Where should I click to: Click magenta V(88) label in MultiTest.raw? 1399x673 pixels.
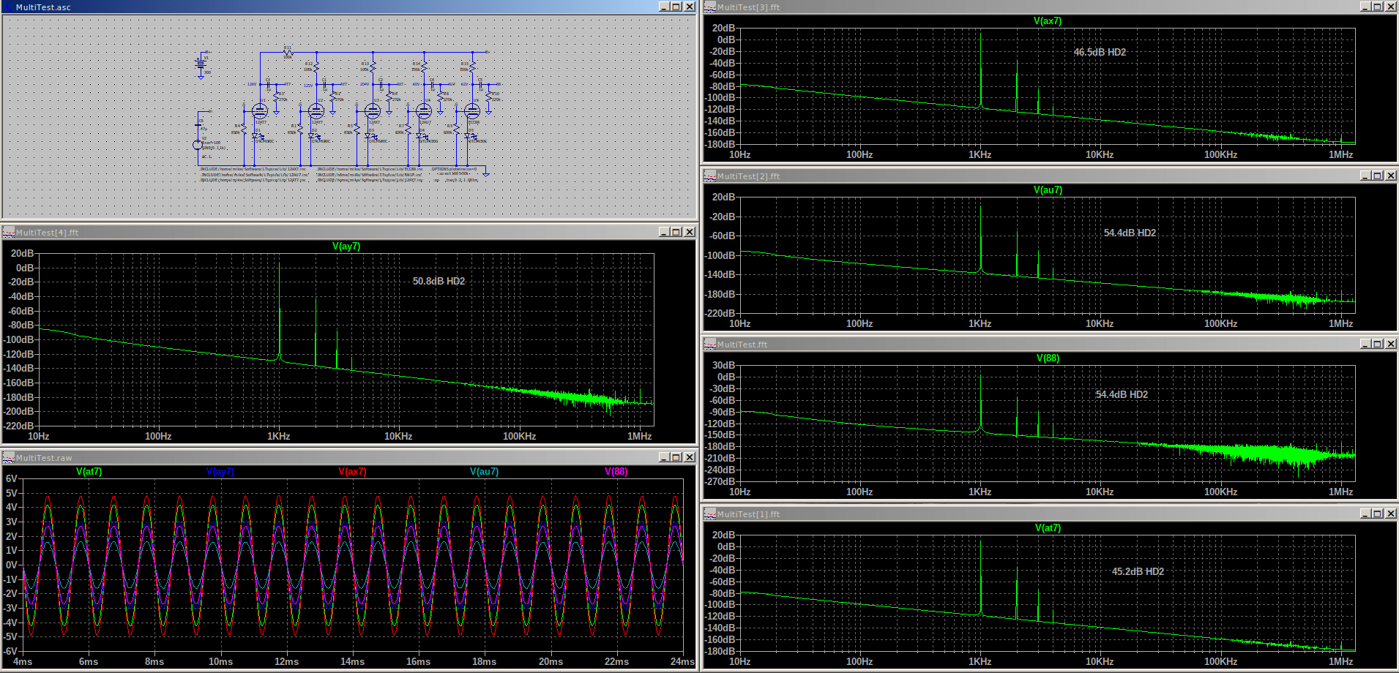[x=616, y=472]
